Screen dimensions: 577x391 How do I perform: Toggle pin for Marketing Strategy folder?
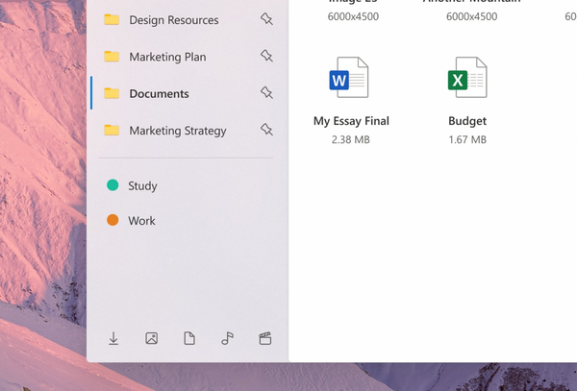266,130
